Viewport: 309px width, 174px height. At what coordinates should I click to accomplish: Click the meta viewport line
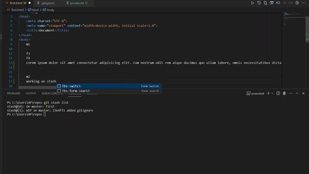92,26
